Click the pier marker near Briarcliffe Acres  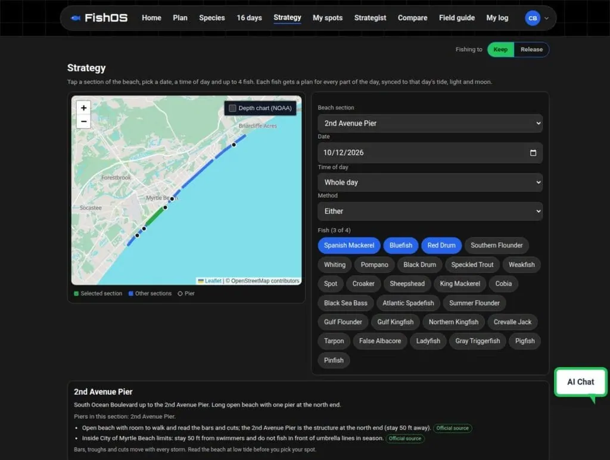234,145
